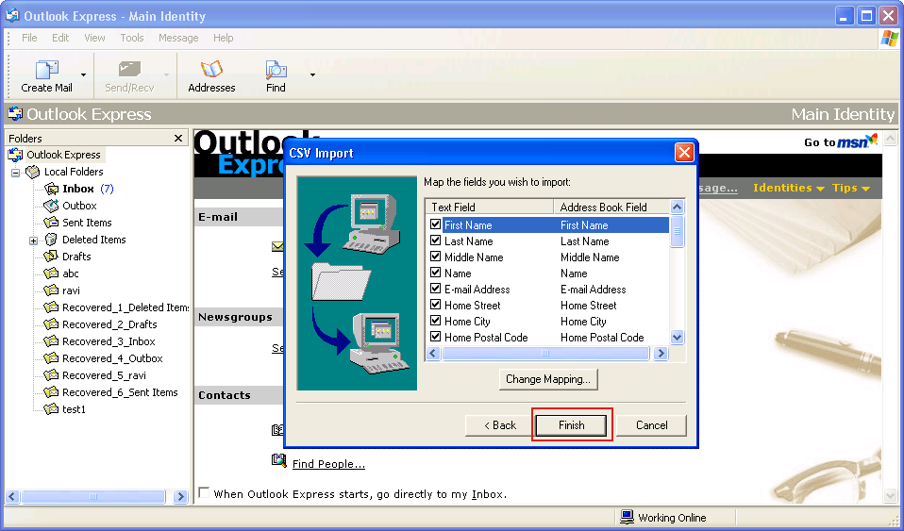Image resolution: width=904 pixels, height=531 pixels.
Task: Click the Recovered_6_Sent Items folder icon
Action: [51, 392]
